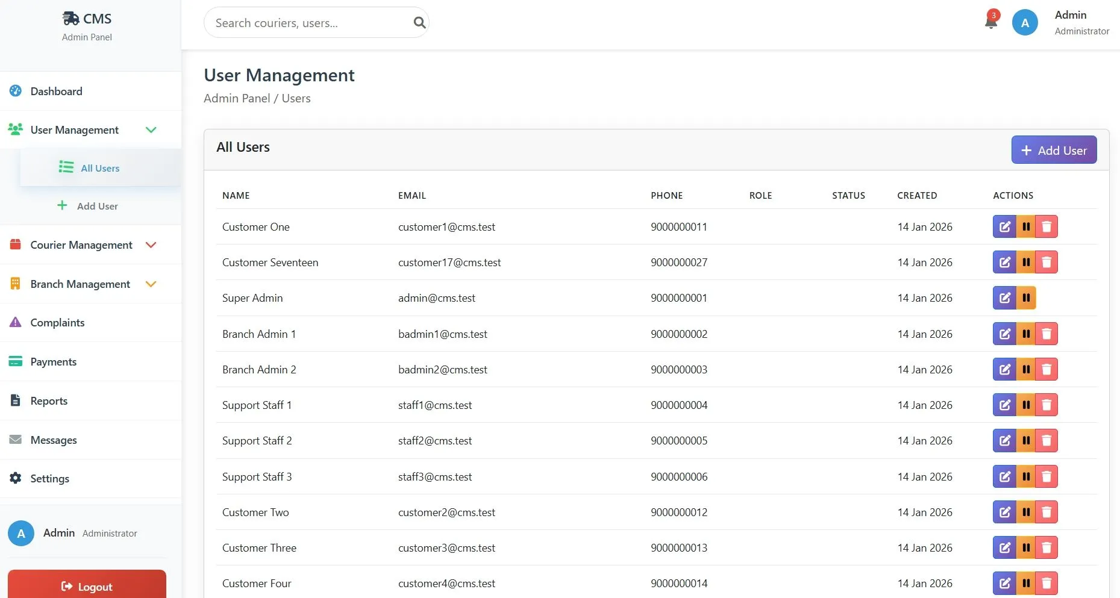The image size is (1120, 598).
Task: Open the Complaints section in sidebar
Action: 57,322
